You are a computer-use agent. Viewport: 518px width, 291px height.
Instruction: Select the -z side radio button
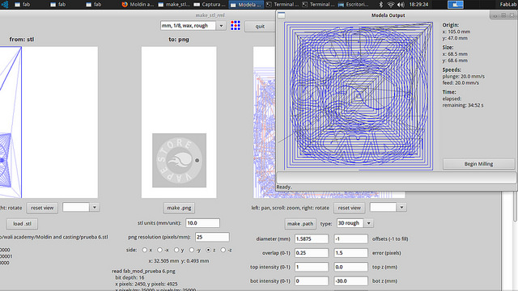[x=223, y=250]
